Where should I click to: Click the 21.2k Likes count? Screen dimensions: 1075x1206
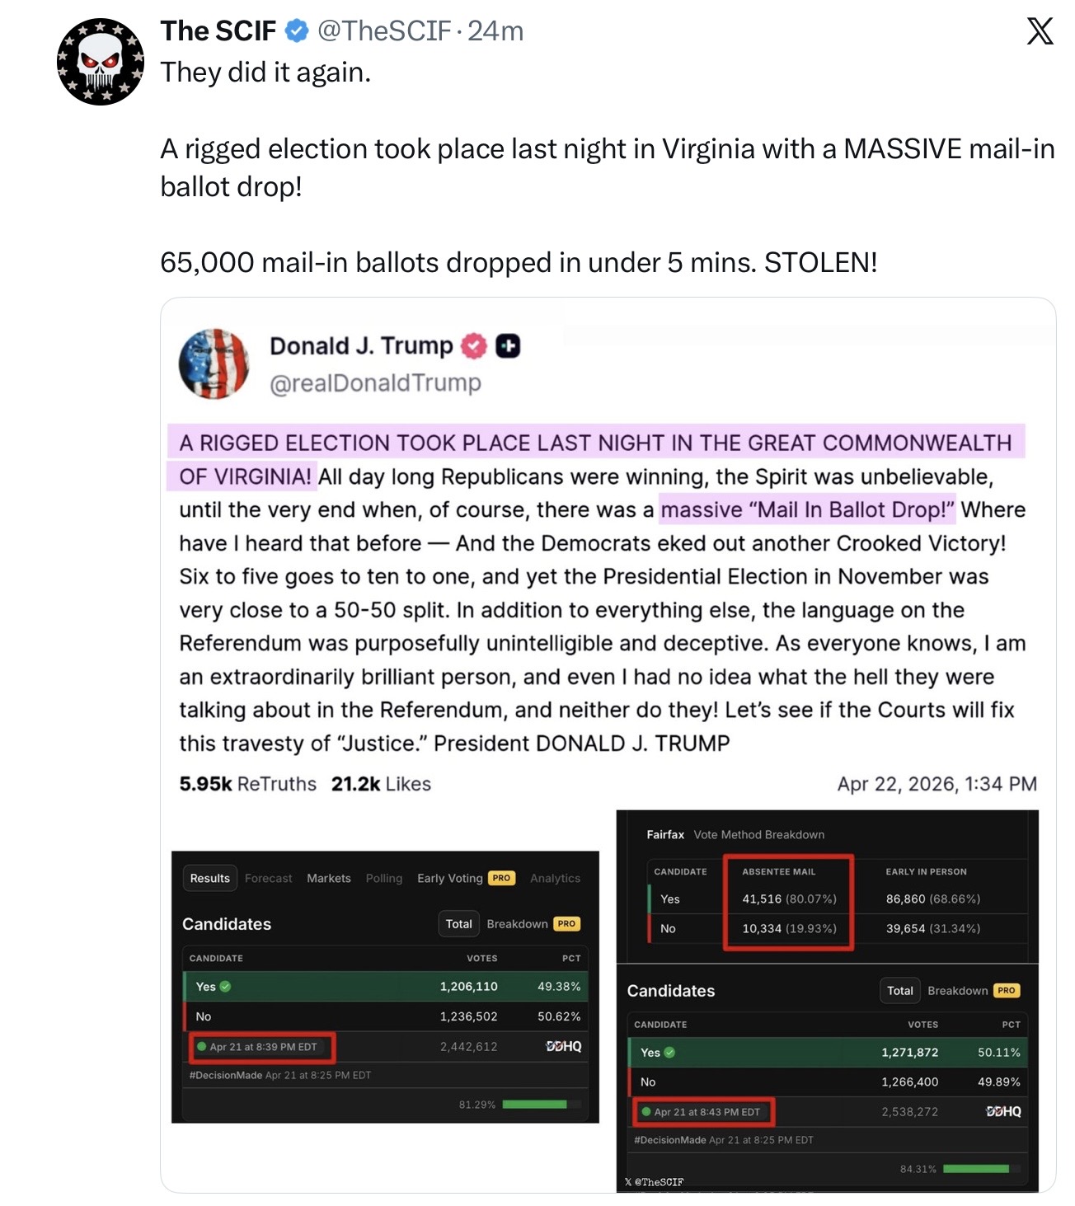pyautogui.click(x=381, y=784)
